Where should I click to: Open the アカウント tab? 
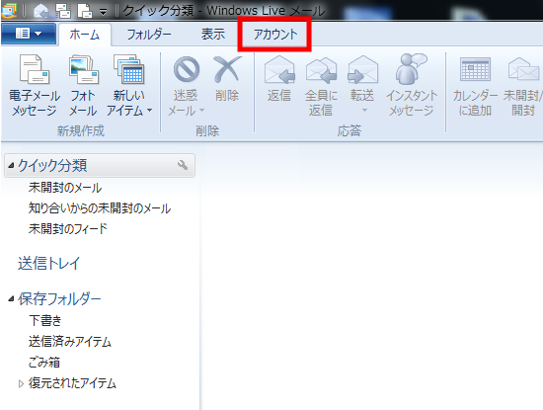[275, 35]
